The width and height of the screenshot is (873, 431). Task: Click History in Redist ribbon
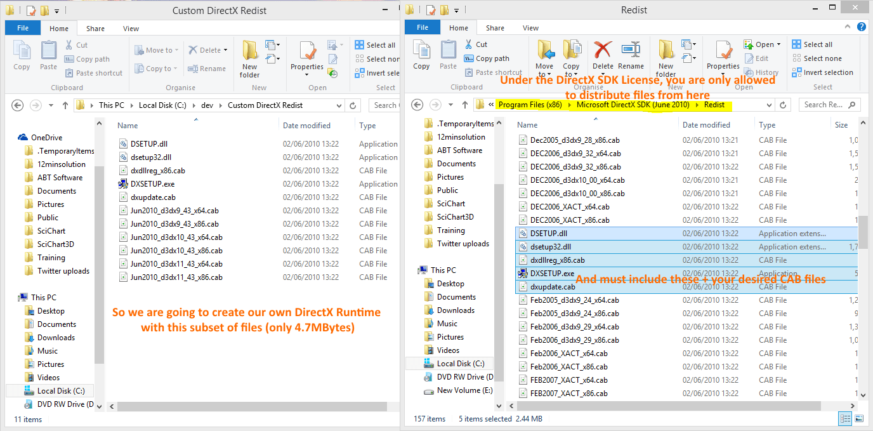[x=761, y=72]
